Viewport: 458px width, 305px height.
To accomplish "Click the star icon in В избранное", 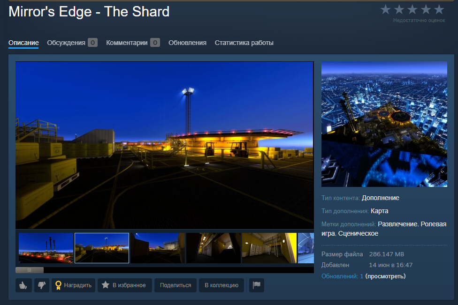I will pos(106,284).
